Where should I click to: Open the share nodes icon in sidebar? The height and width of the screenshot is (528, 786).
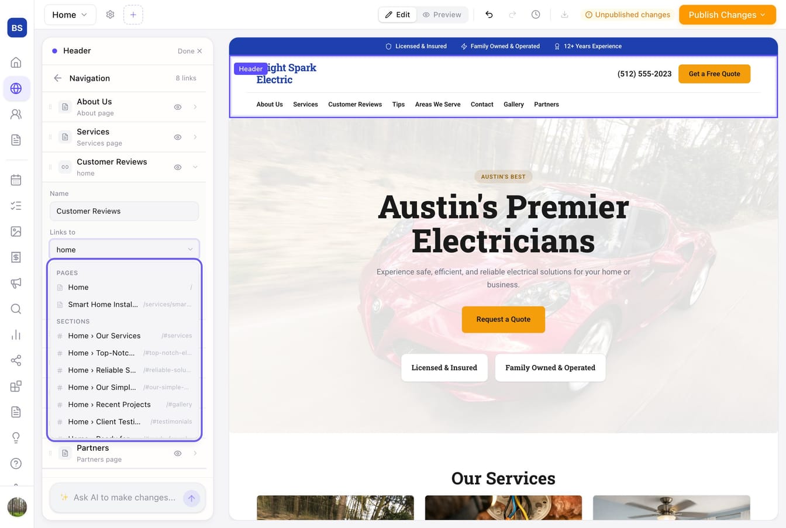[x=16, y=360]
